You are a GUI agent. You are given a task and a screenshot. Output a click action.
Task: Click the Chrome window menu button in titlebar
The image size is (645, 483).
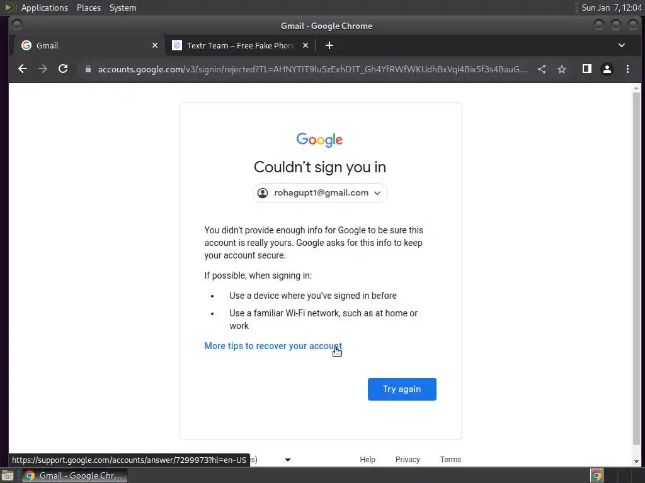pyautogui.click(x=17, y=25)
